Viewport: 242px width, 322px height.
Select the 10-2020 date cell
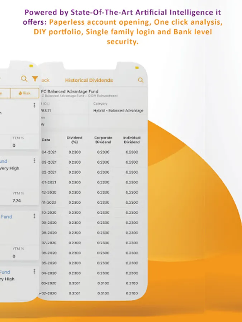coord(49,213)
